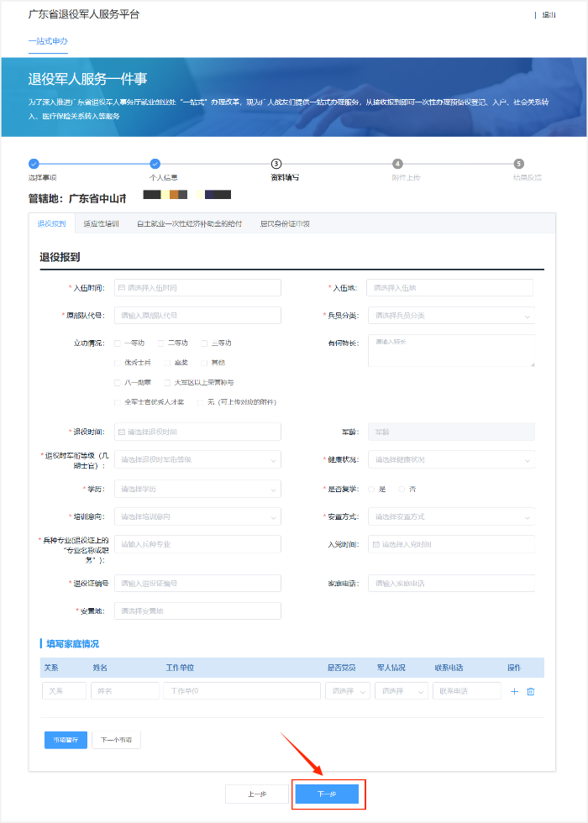
Task: Click the 原部队代号 input field
Action: [x=197, y=316]
